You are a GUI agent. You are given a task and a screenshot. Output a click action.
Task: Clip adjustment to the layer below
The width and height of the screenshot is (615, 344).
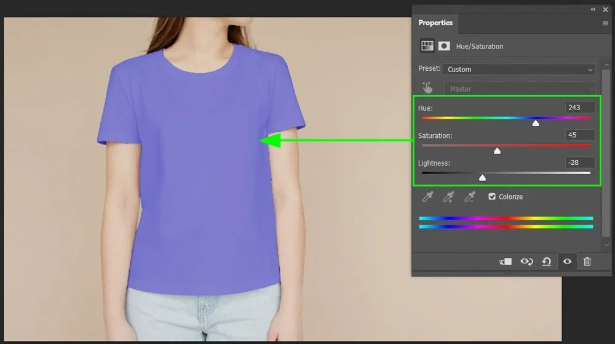[506, 262]
